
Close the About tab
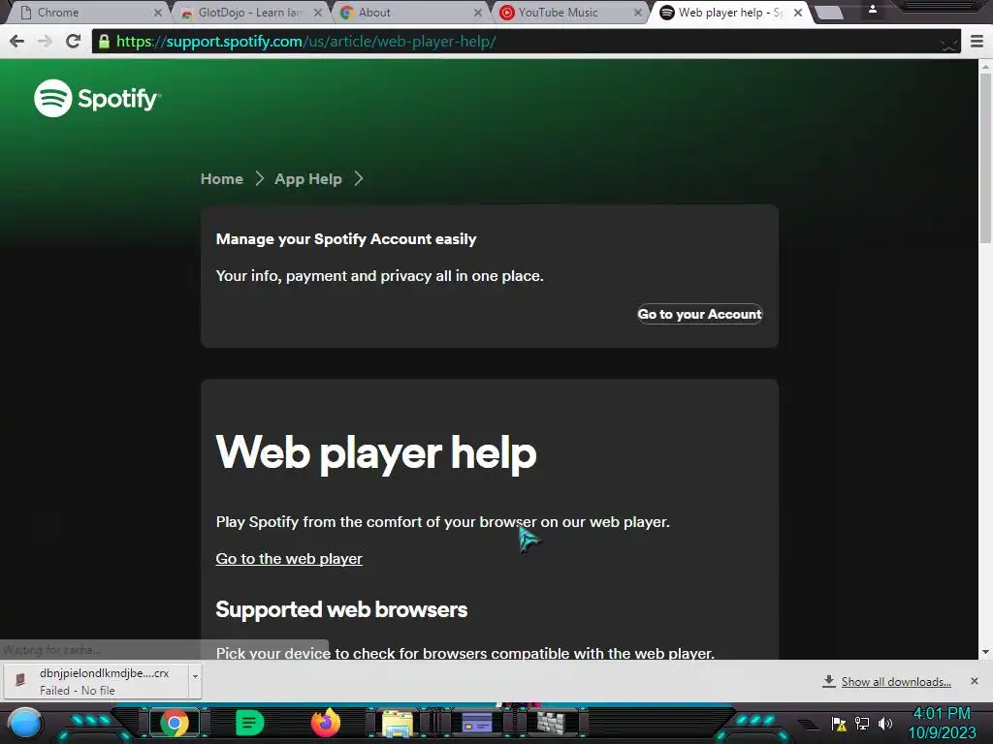point(478,13)
